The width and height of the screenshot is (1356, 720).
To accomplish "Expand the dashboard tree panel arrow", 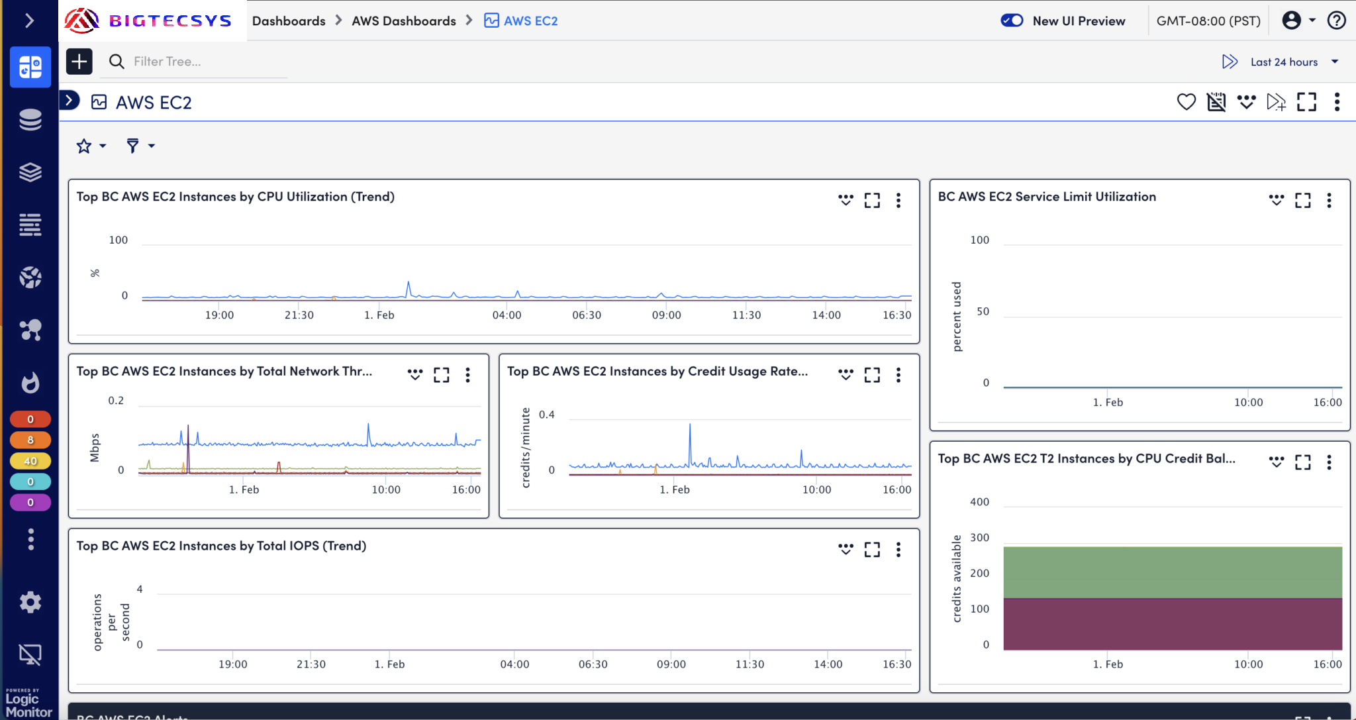I will pyautogui.click(x=70, y=101).
